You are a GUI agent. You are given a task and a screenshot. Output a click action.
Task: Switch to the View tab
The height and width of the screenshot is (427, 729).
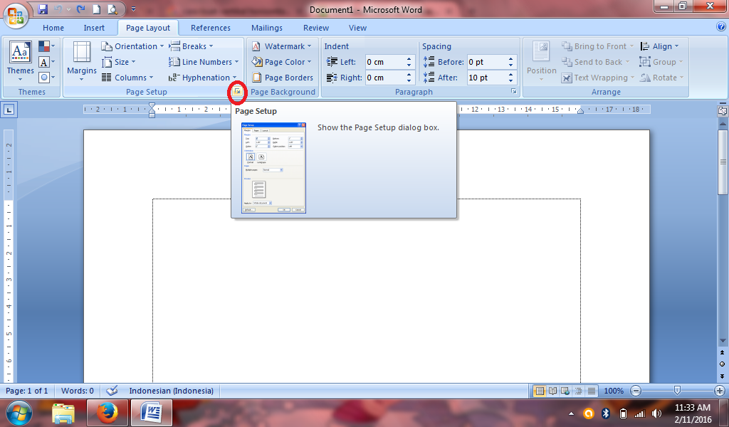[x=357, y=28]
